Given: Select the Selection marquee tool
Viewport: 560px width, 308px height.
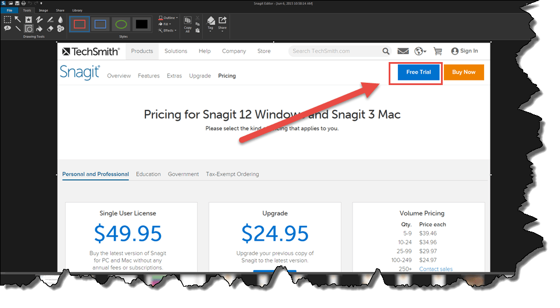Looking at the screenshot, I should click(7, 20).
